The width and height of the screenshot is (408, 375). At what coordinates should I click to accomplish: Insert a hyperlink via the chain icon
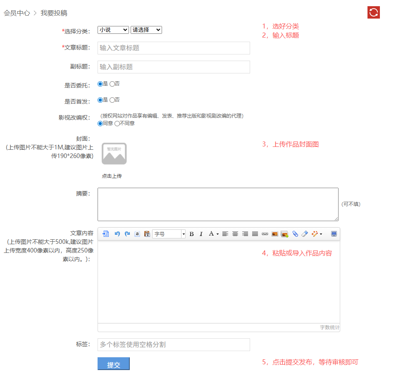click(265, 234)
